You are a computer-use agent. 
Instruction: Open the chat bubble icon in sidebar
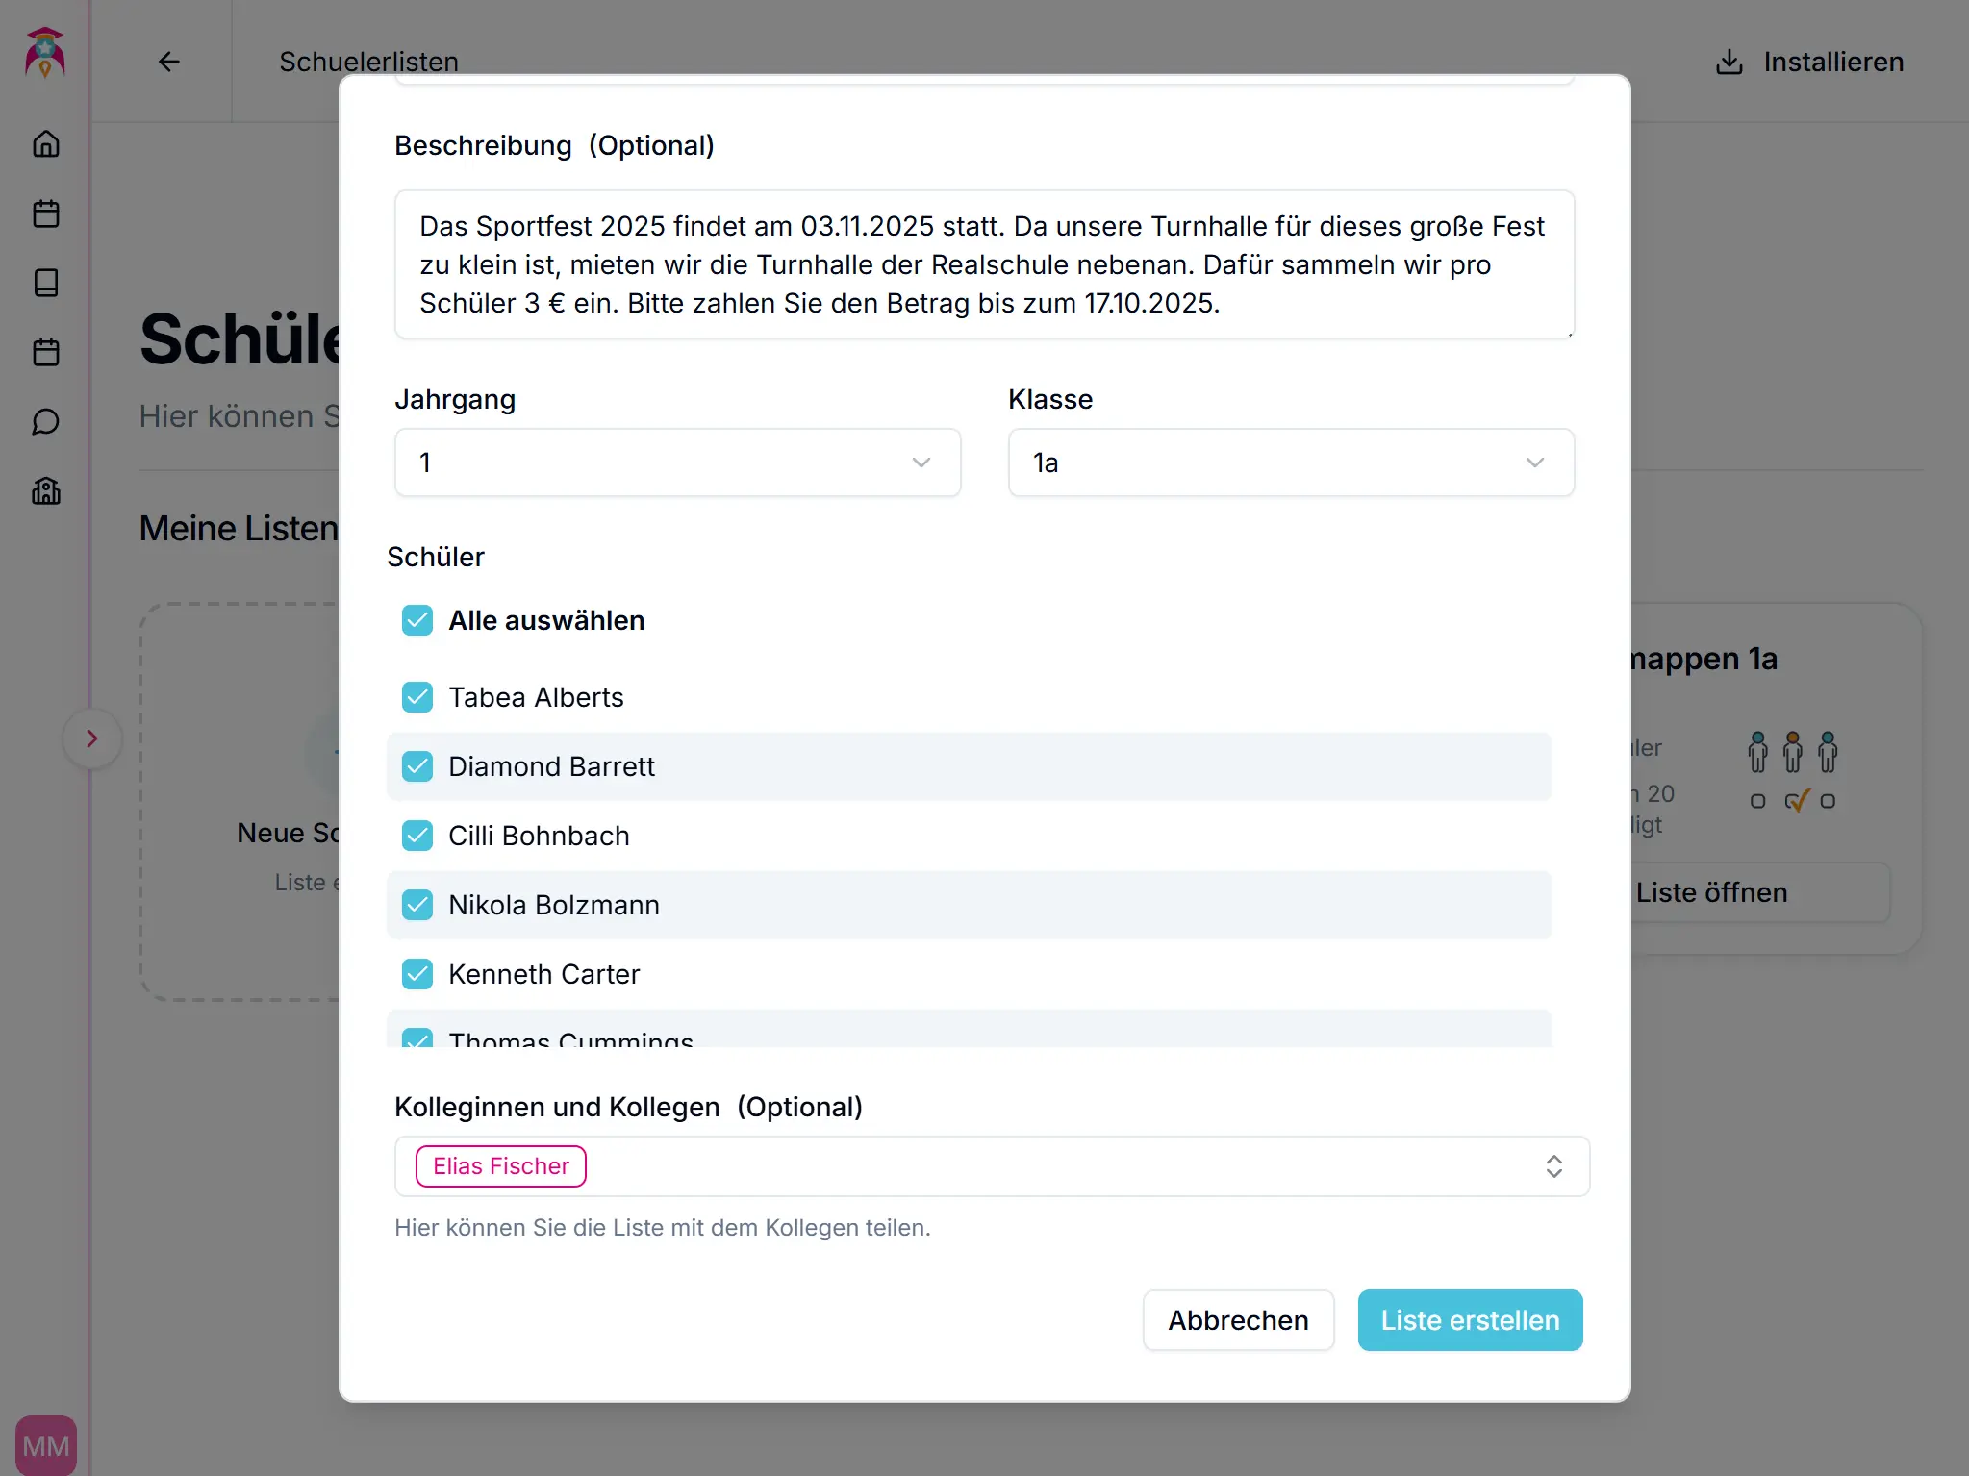(x=46, y=421)
